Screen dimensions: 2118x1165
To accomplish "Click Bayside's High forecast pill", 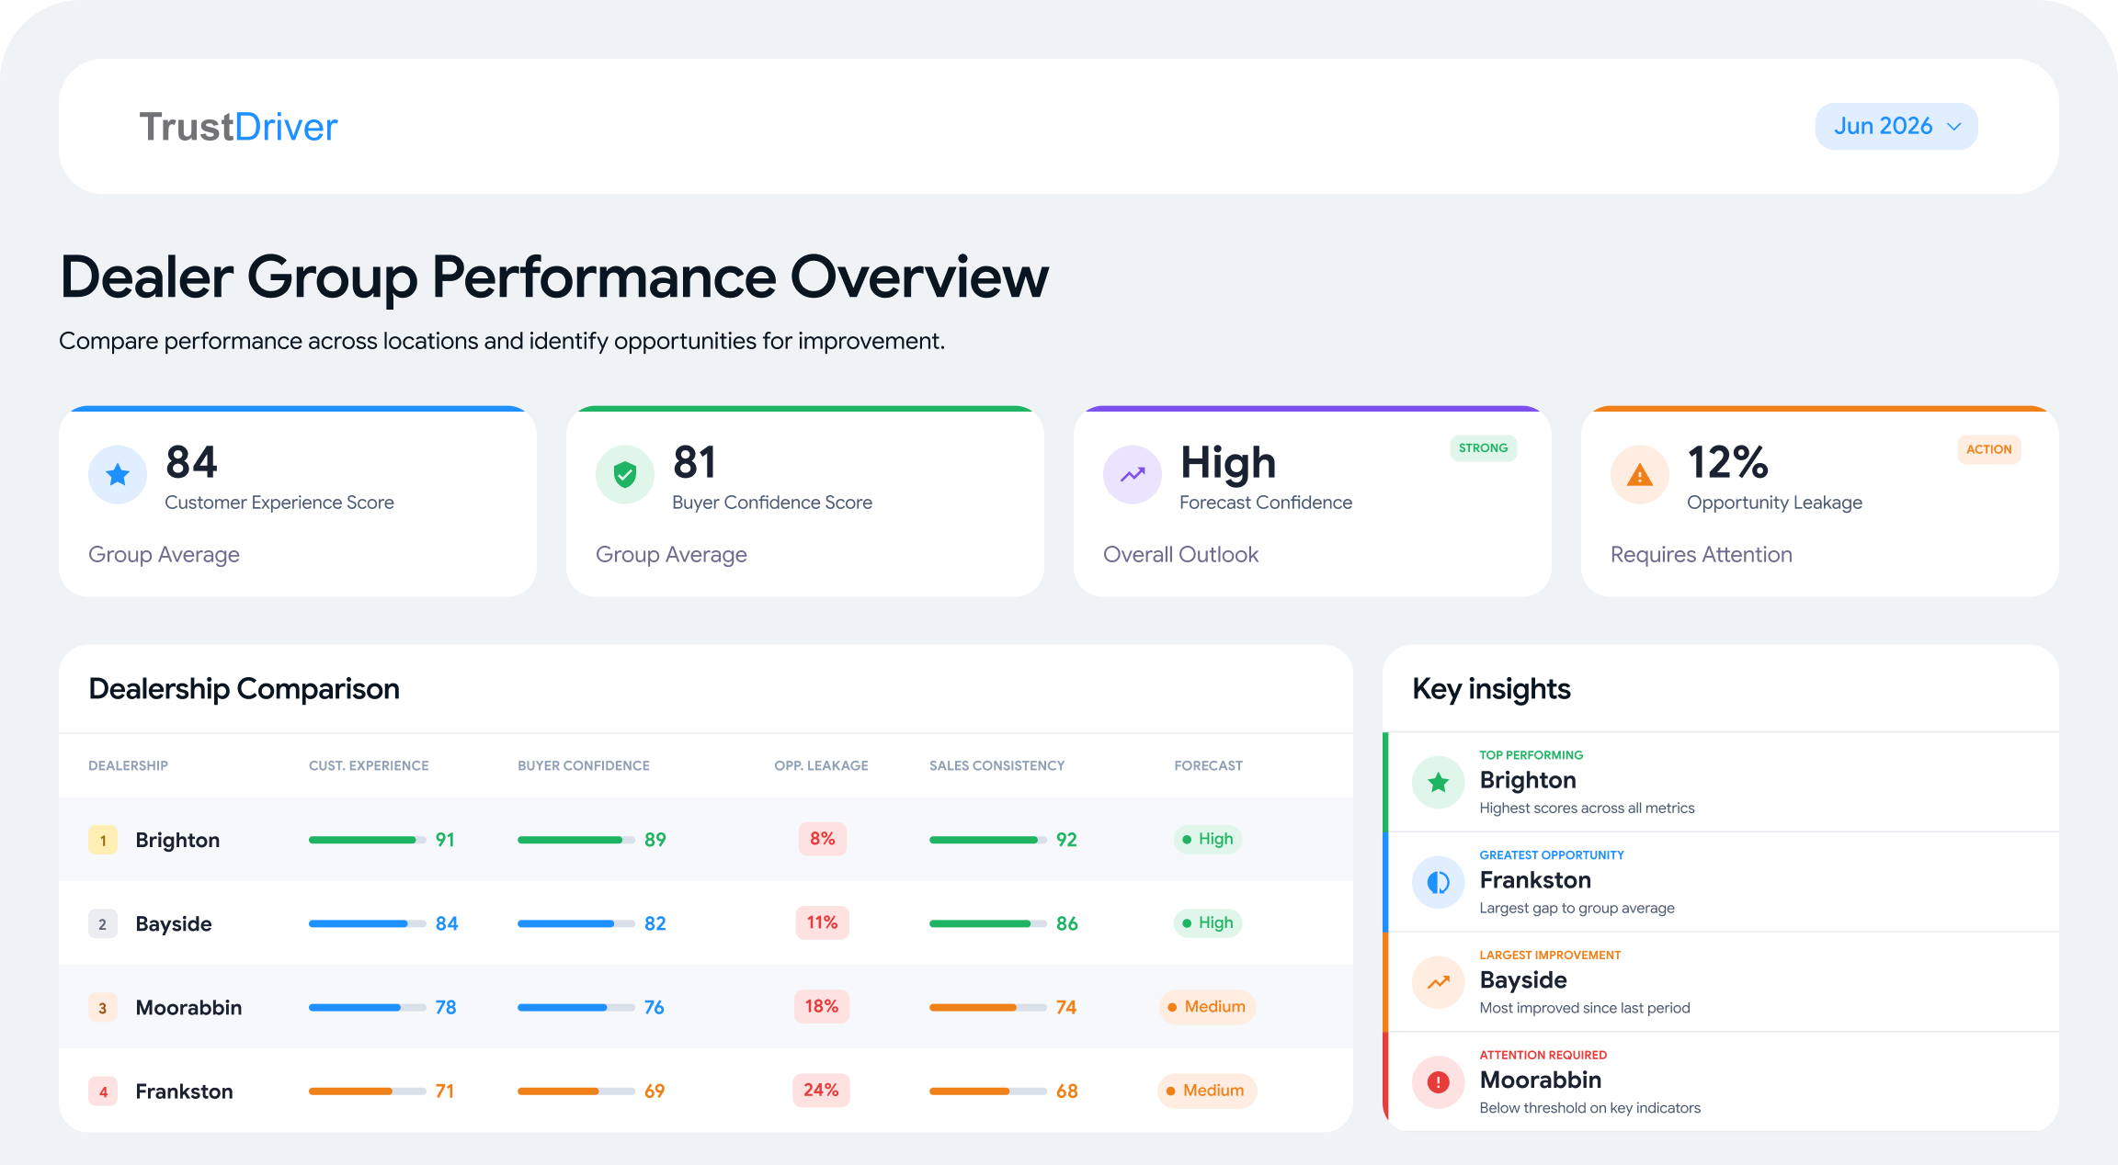I will coord(1208,922).
